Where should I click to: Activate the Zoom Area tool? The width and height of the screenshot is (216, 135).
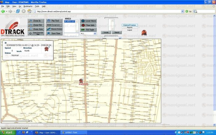pyautogui.click(x=36, y=29)
